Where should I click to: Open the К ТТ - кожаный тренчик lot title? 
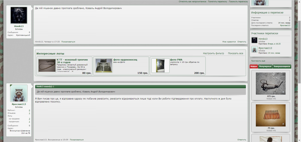[72, 61]
